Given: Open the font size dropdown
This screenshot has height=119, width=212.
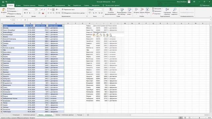Looking at the screenshot, I should (40, 10).
